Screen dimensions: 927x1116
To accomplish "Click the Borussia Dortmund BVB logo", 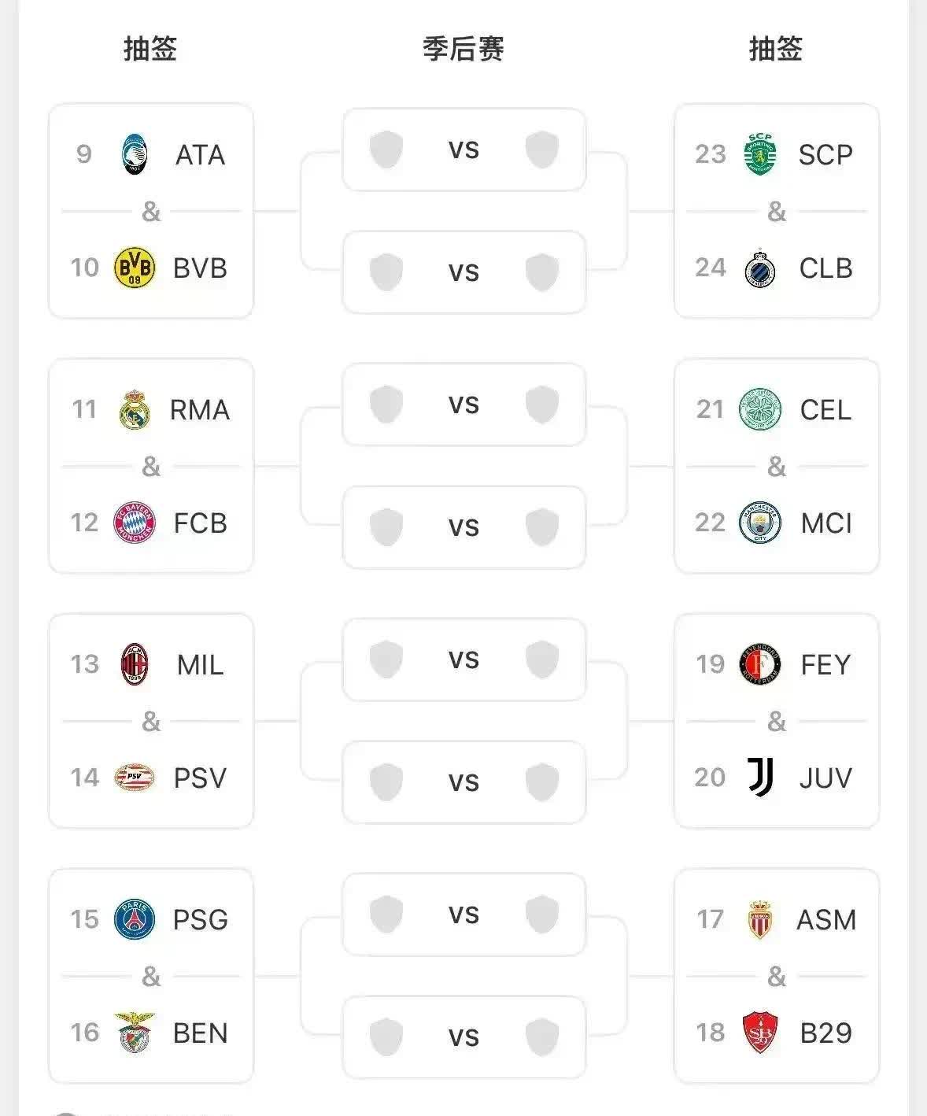I will (x=135, y=268).
